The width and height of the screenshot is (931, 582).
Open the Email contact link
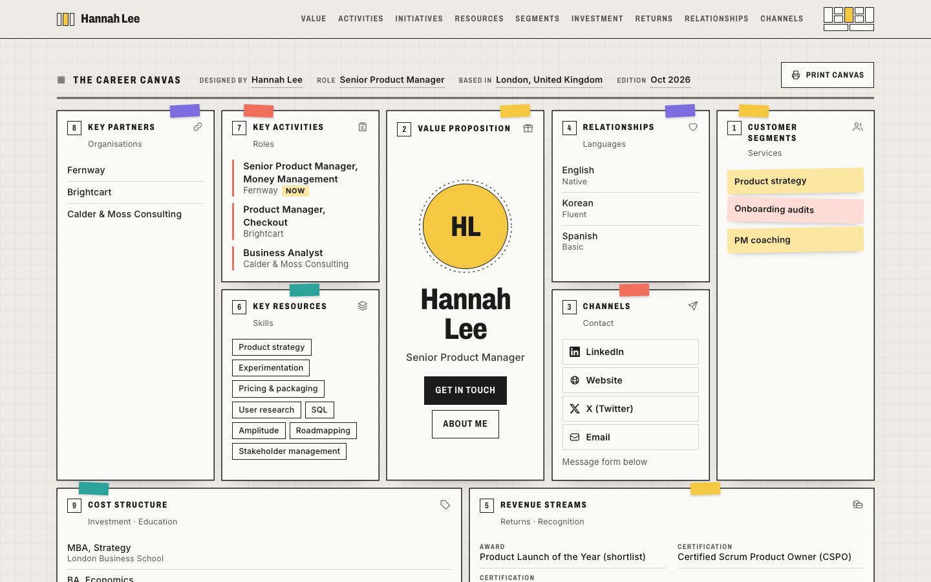tap(630, 437)
